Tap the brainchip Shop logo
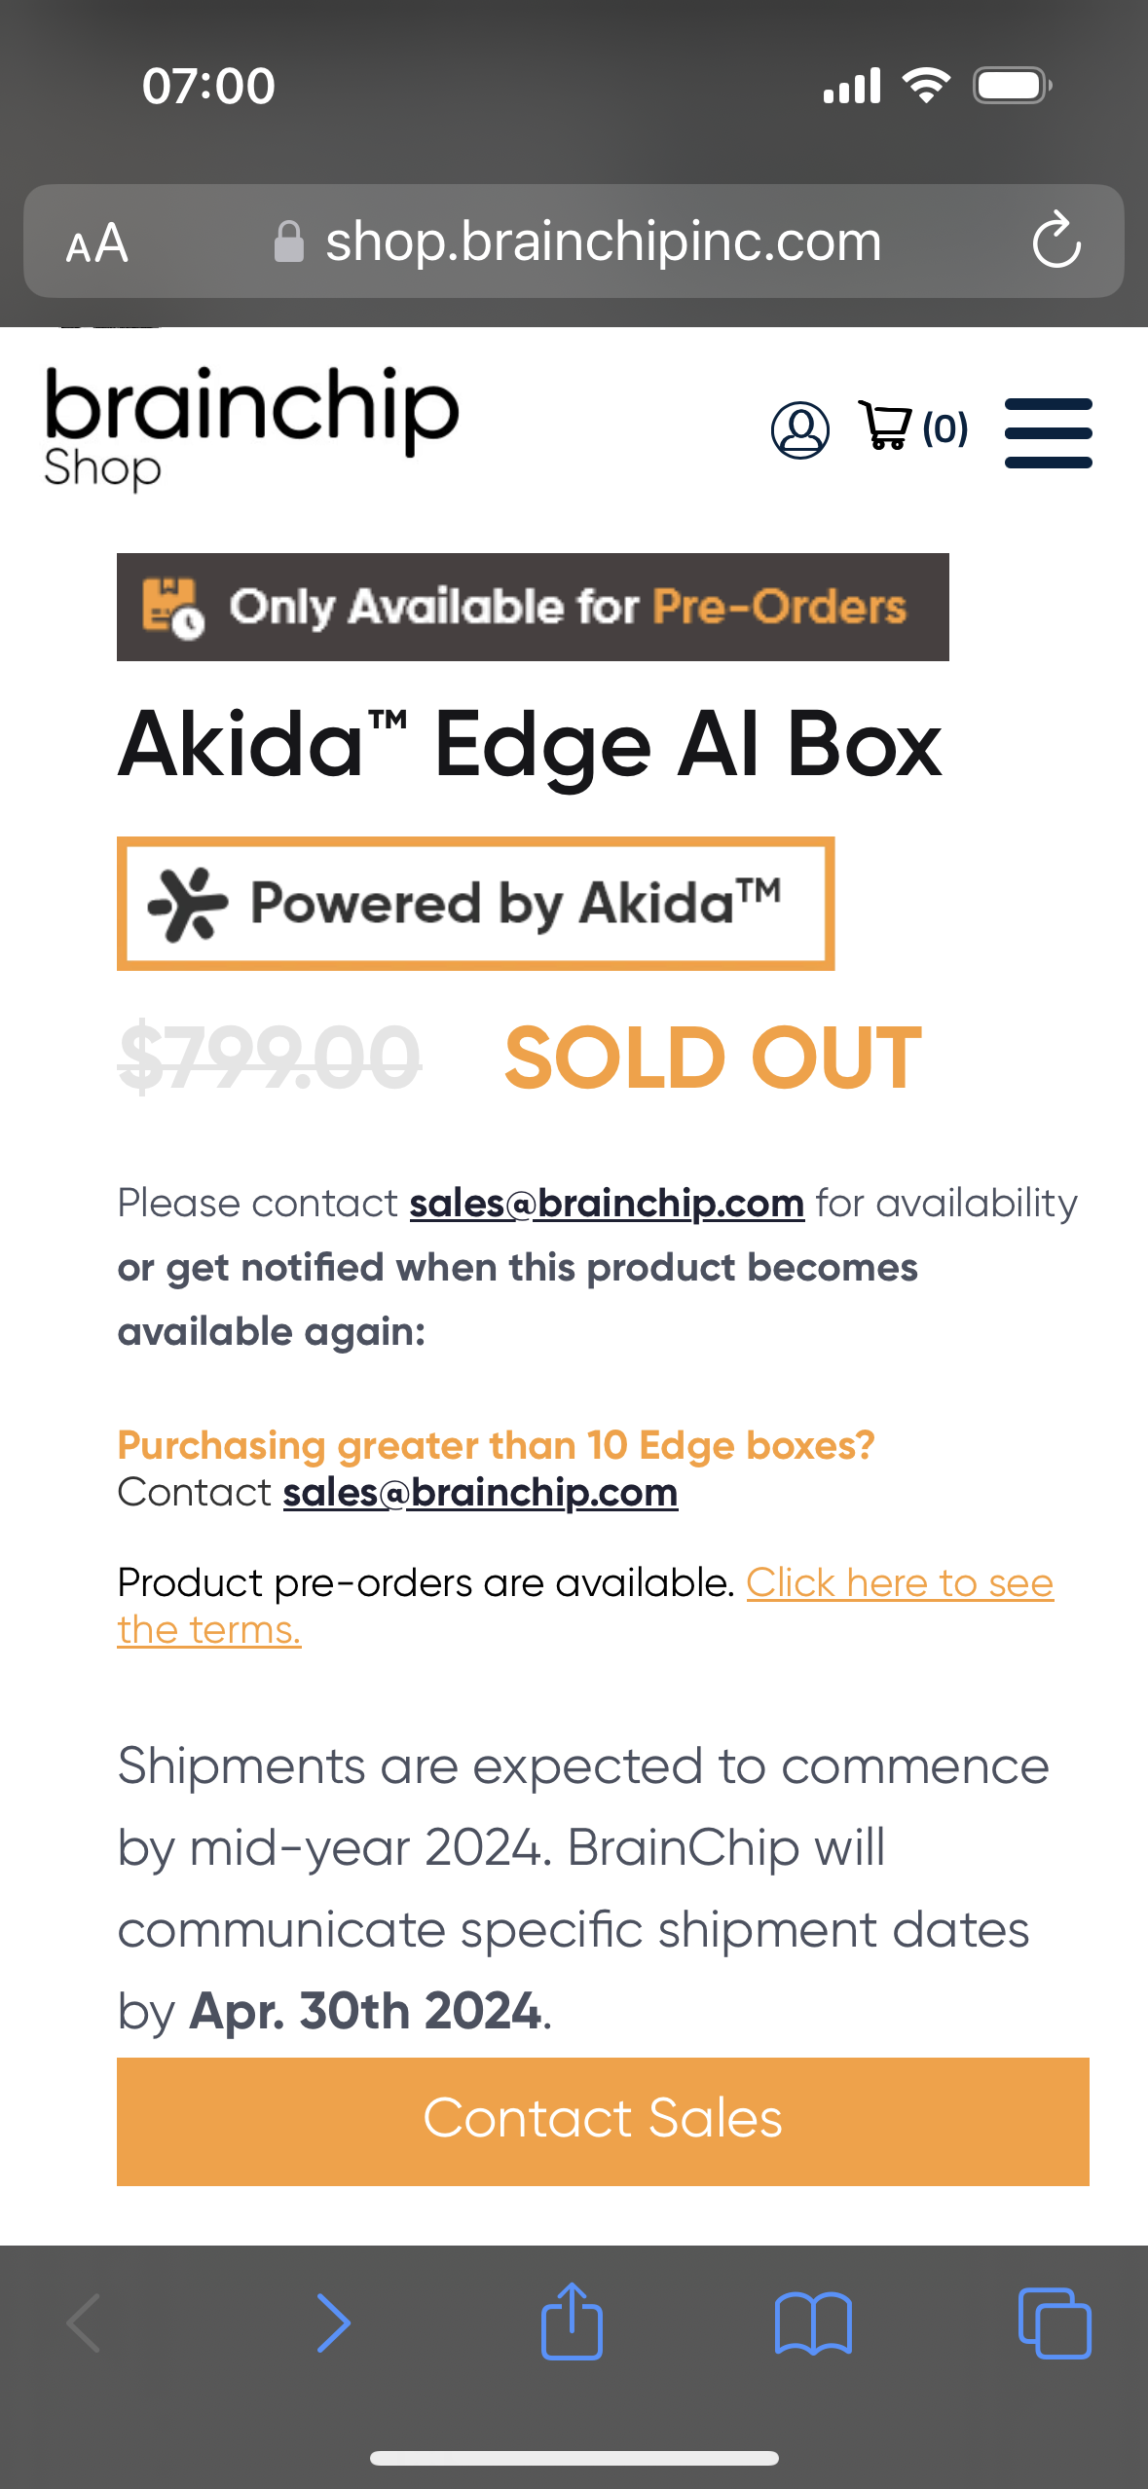 pyautogui.click(x=251, y=427)
